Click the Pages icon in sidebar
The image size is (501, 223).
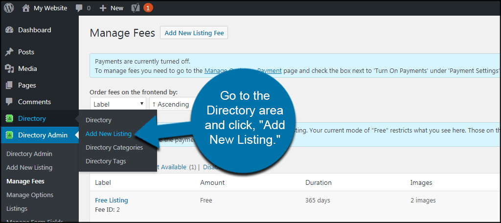tap(9, 85)
